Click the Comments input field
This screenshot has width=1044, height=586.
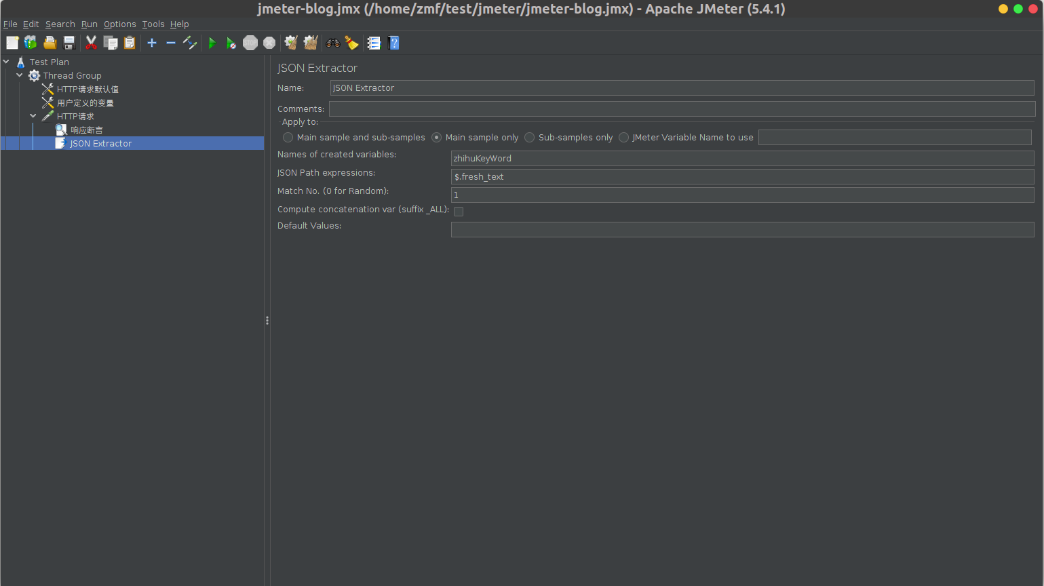[x=682, y=109]
